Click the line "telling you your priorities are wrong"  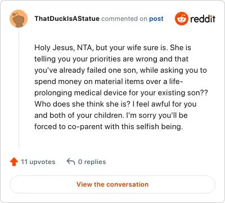(x=111, y=59)
